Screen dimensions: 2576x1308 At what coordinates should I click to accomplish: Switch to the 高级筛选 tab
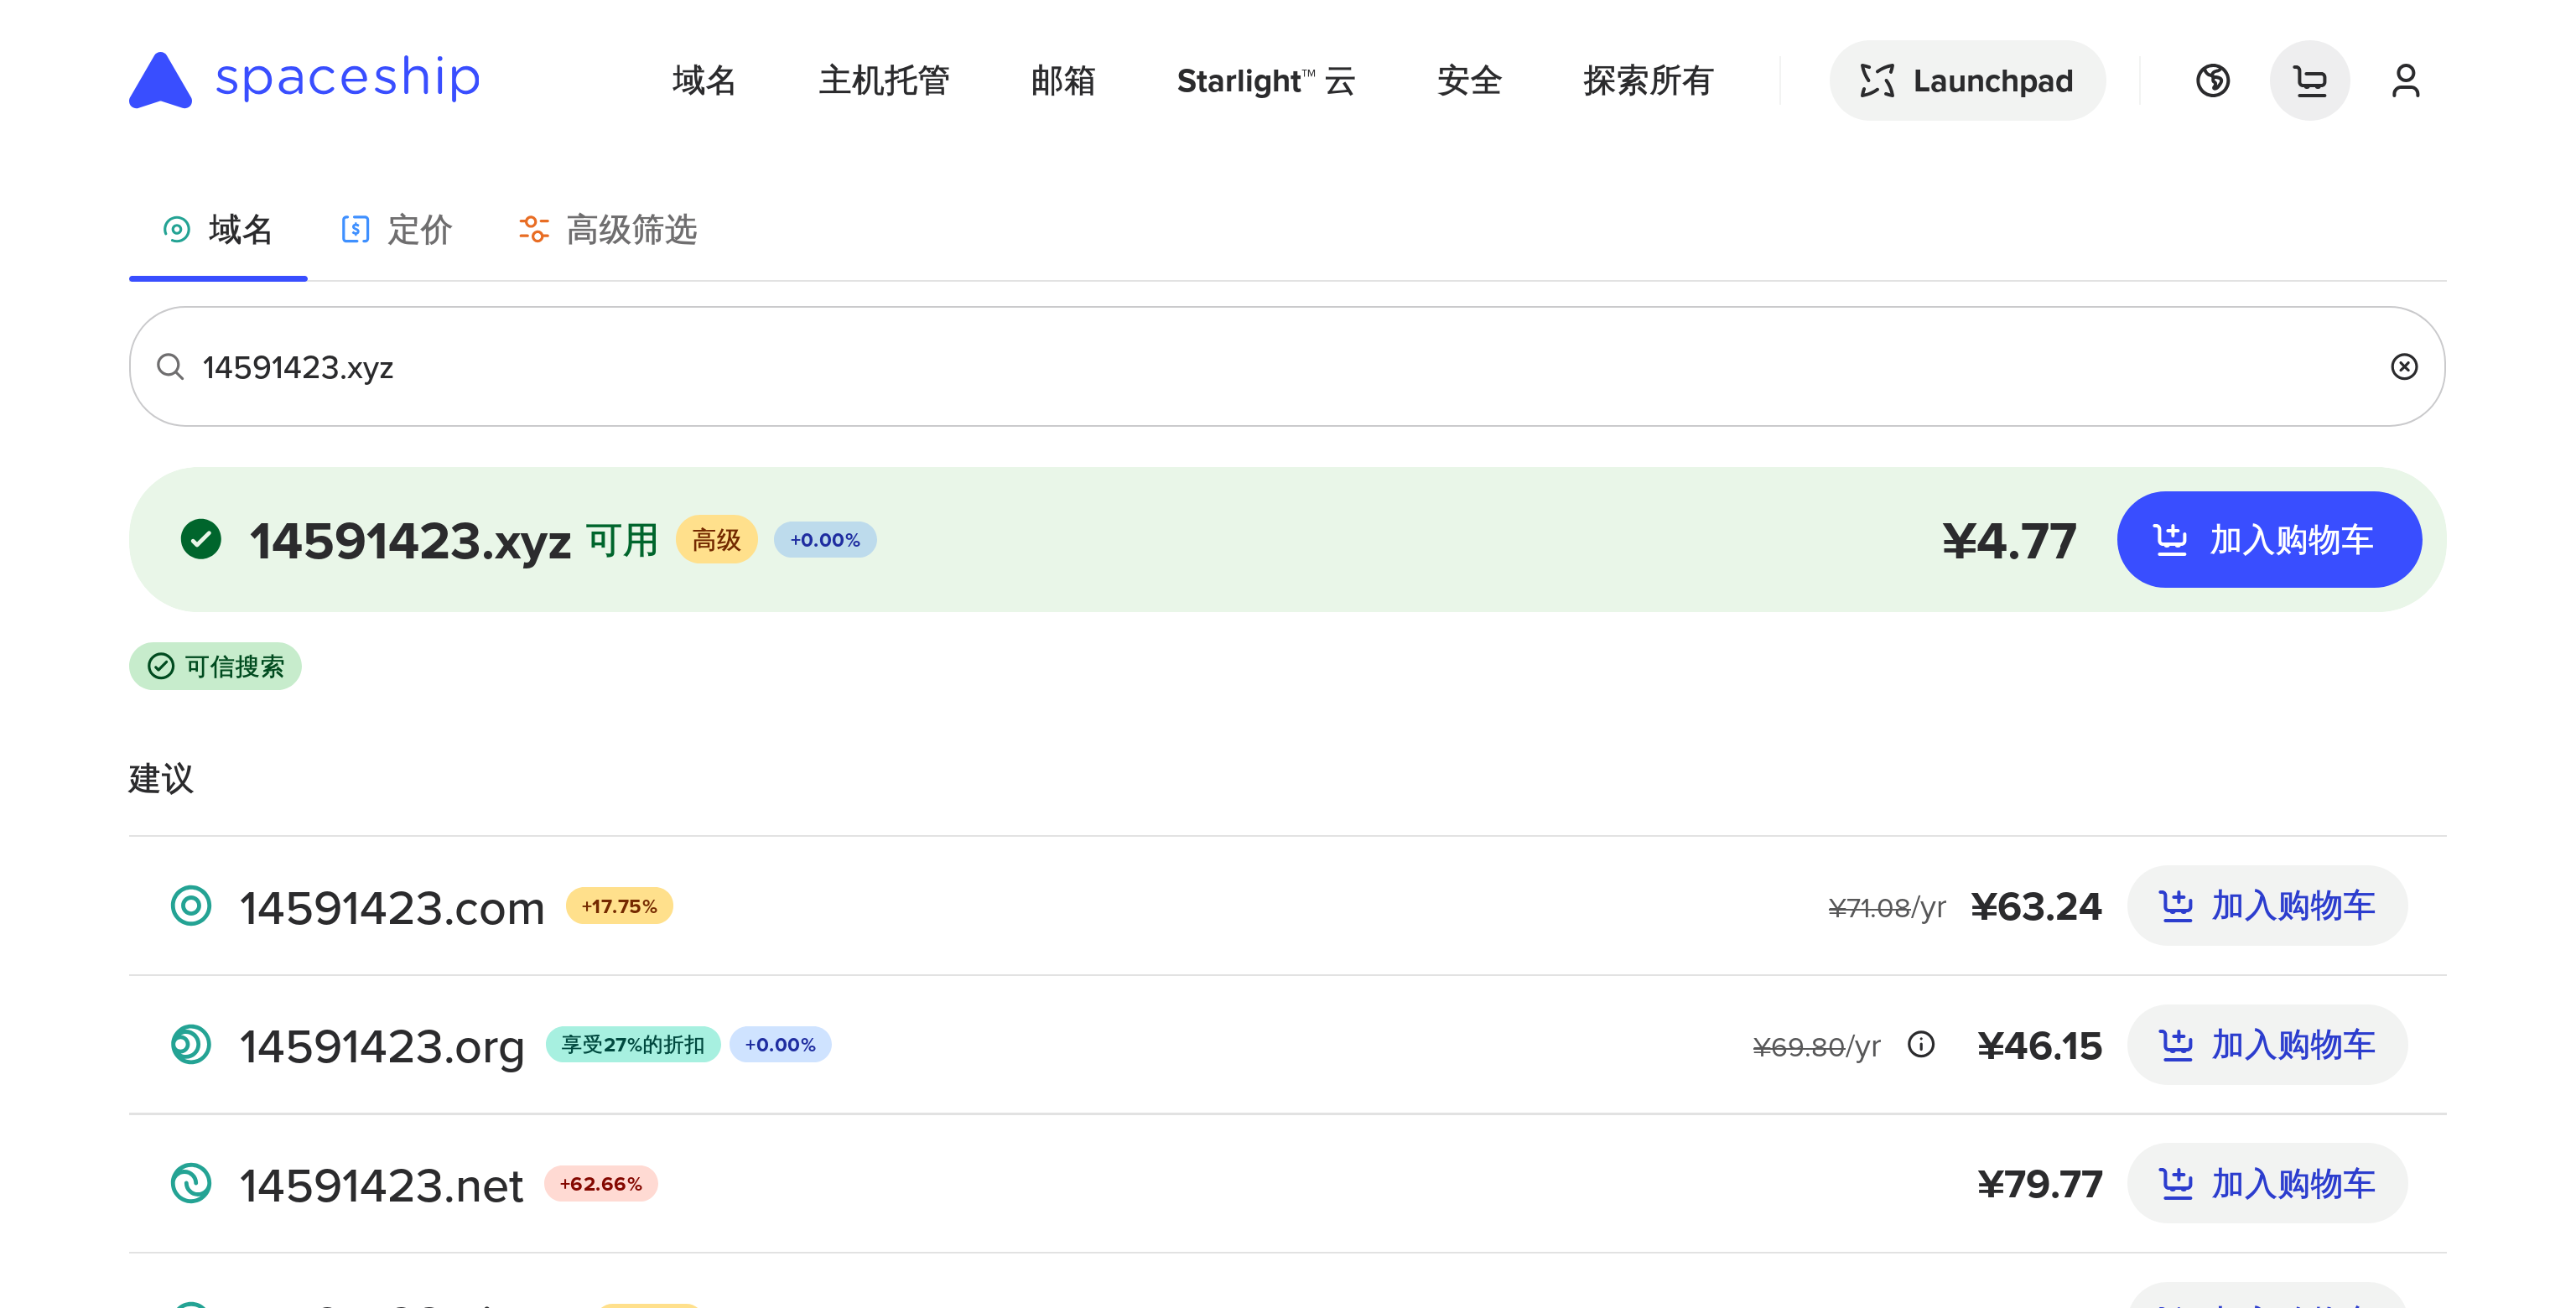click(x=608, y=230)
